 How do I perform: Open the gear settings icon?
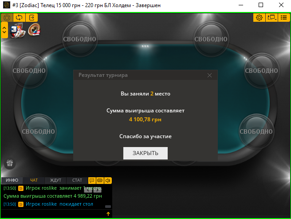click(259, 18)
